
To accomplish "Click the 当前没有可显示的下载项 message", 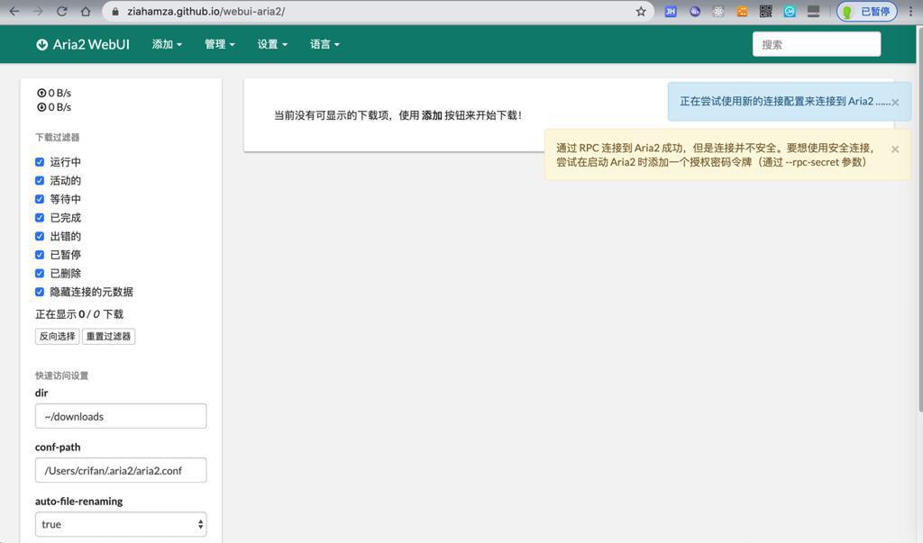I will click(398, 115).
